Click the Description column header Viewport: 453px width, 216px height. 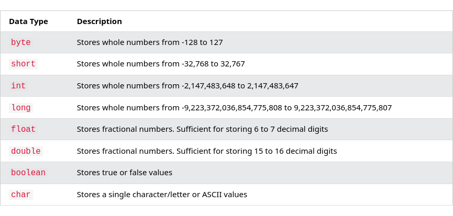[100, 21]
